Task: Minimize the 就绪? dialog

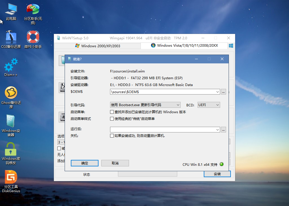Action: point(196,59)
